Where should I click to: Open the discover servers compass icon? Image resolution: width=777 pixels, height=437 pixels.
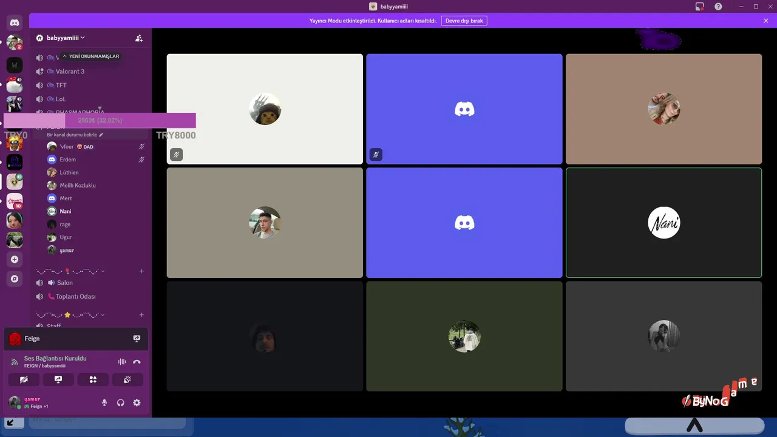coord(15,279)
